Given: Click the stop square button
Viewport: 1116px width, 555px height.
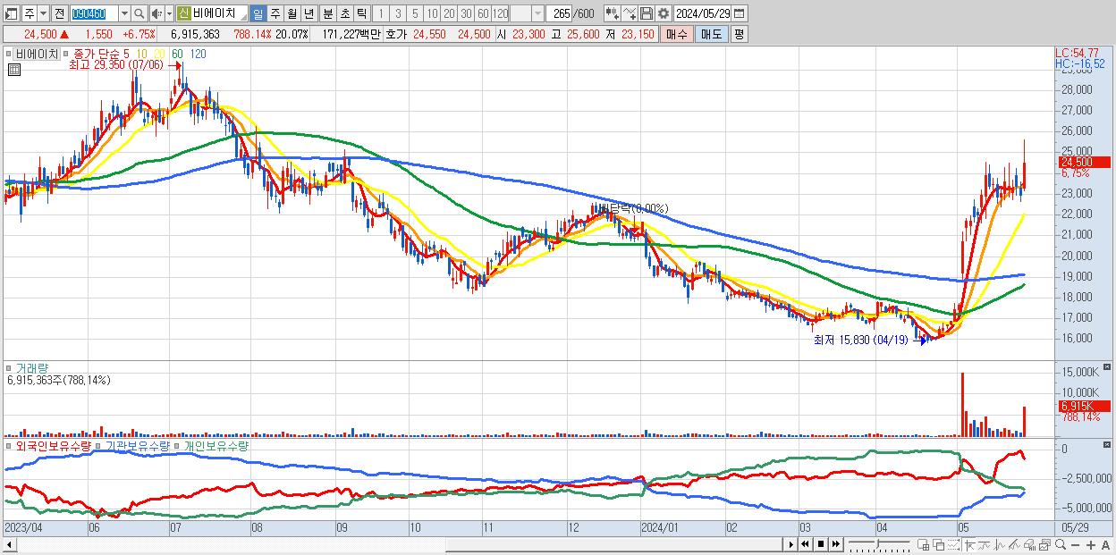Looking at the screenshot, I should click(820, 544).
